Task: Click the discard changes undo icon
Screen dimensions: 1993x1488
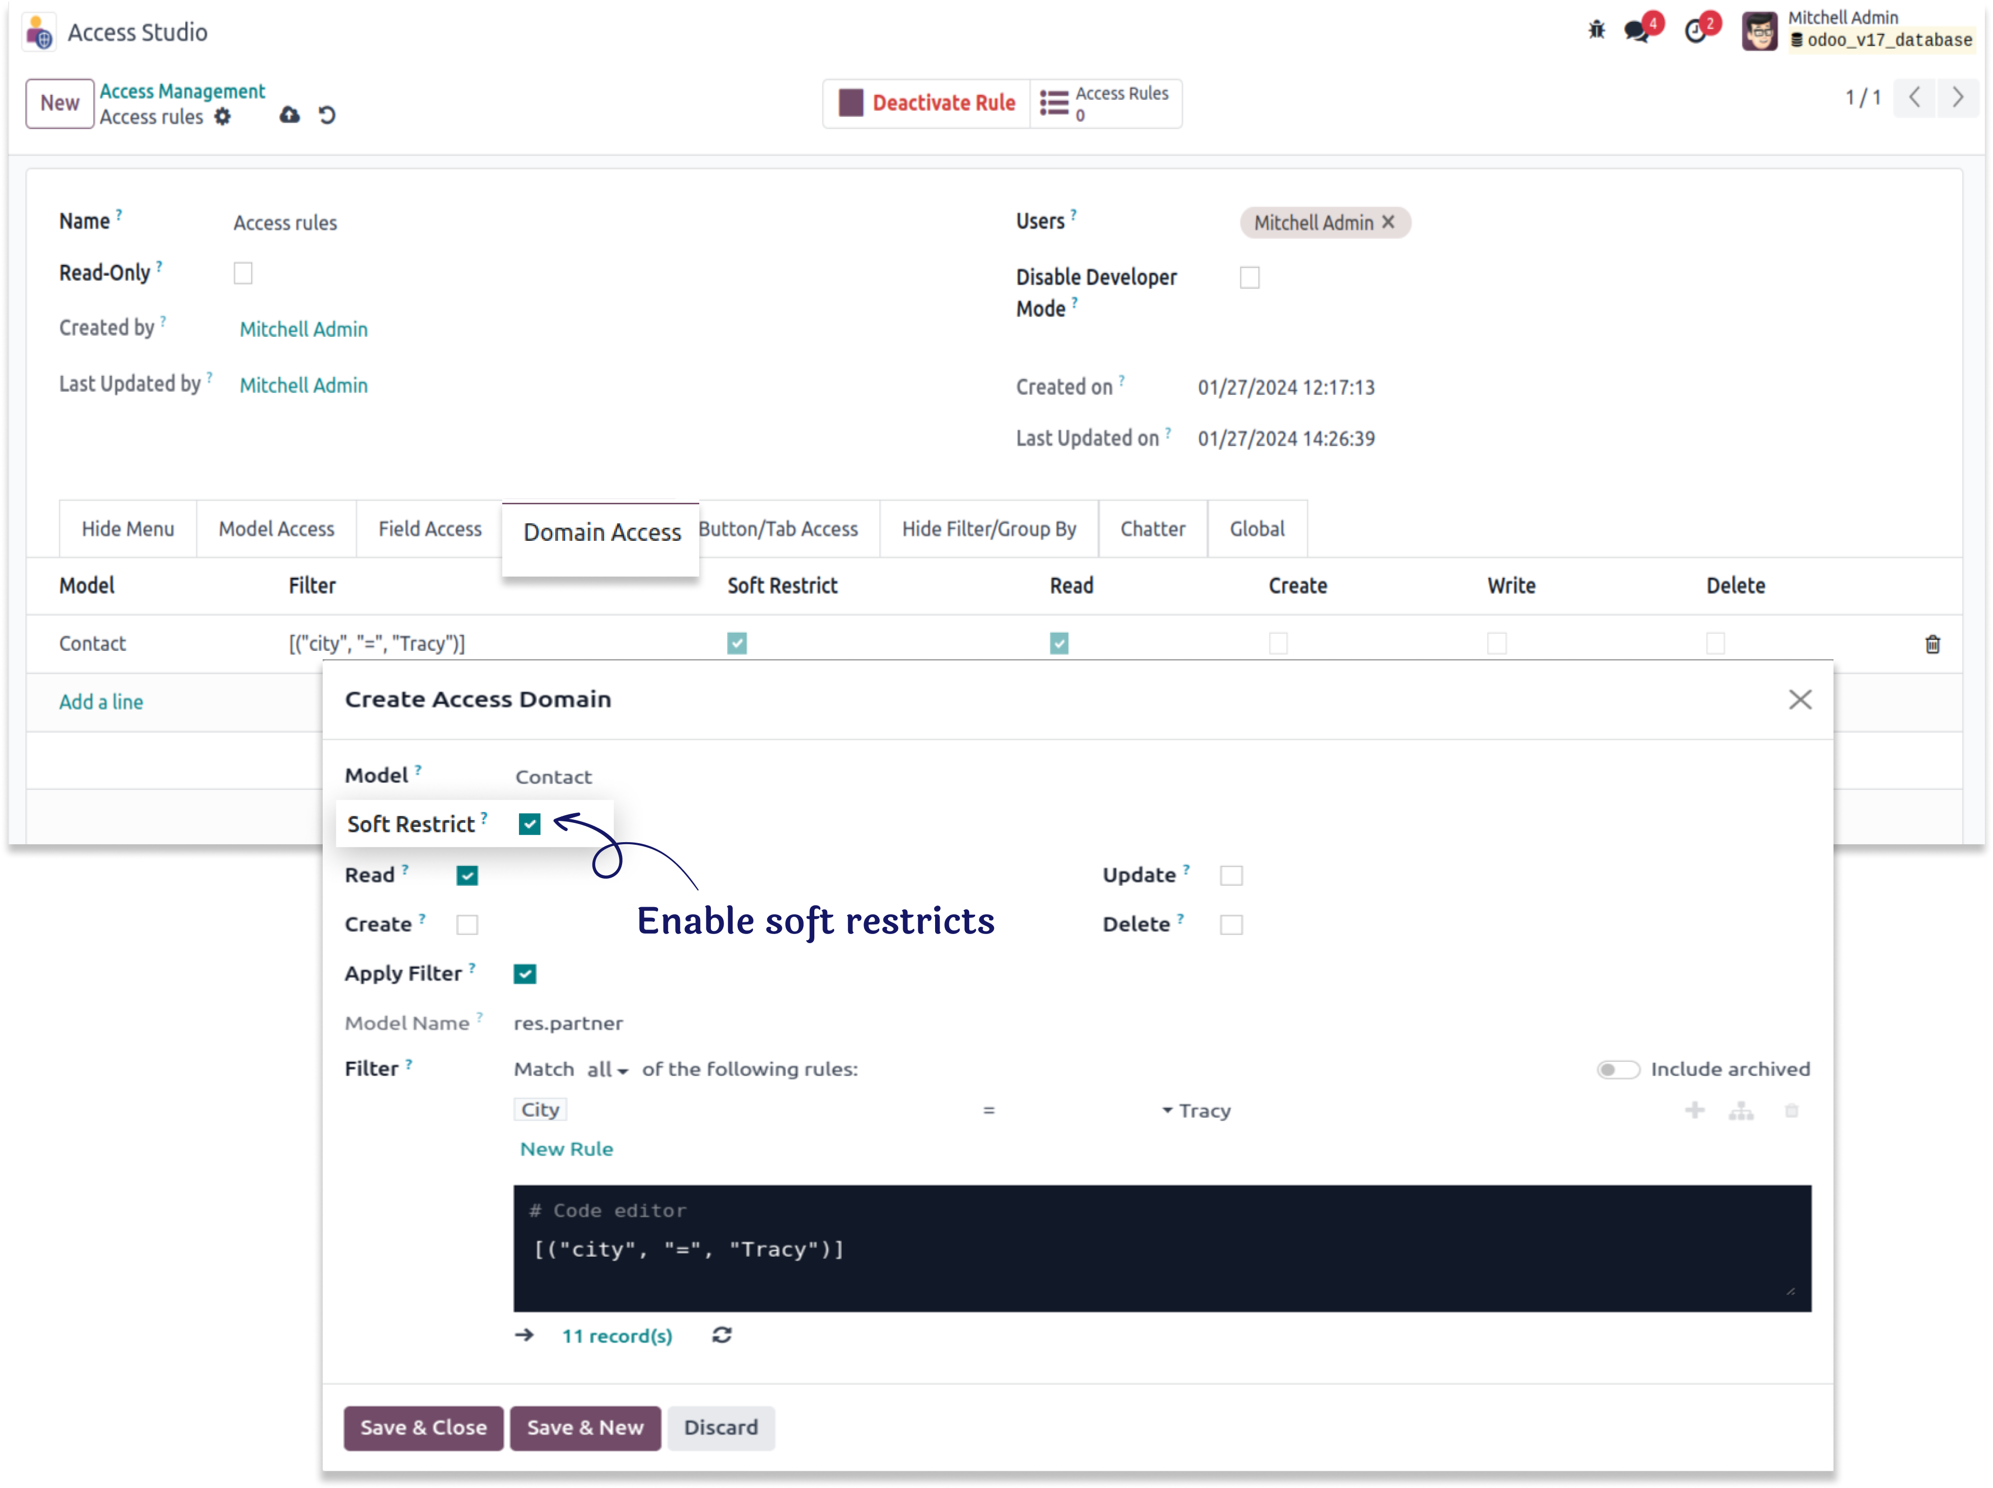Action: 328,115
